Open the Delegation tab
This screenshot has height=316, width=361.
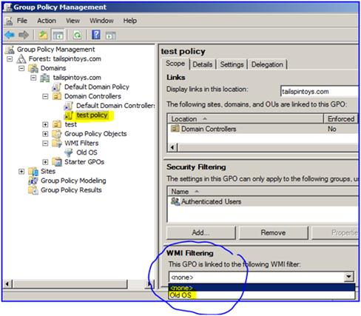click(x=267, y=64)
